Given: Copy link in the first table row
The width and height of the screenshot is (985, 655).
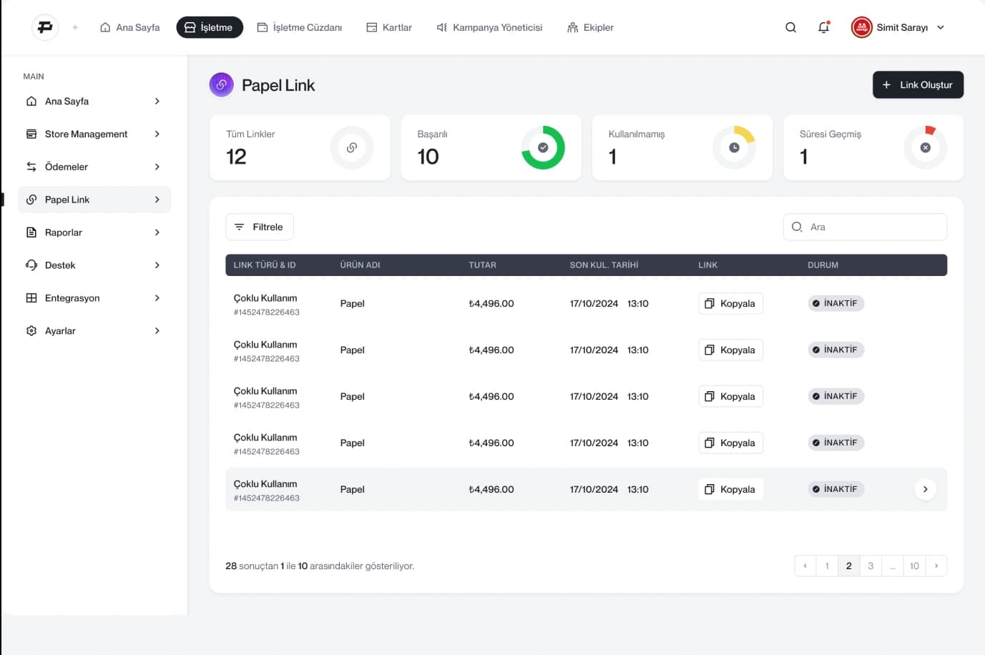Looking at the screenshot, I should point(730,303).
